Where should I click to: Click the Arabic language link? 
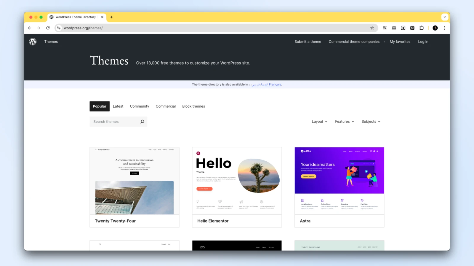(264, 85)
